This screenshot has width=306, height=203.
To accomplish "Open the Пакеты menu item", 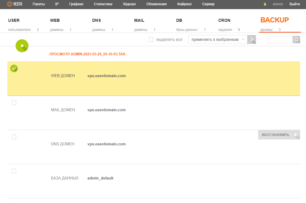I will click(39, 4).
